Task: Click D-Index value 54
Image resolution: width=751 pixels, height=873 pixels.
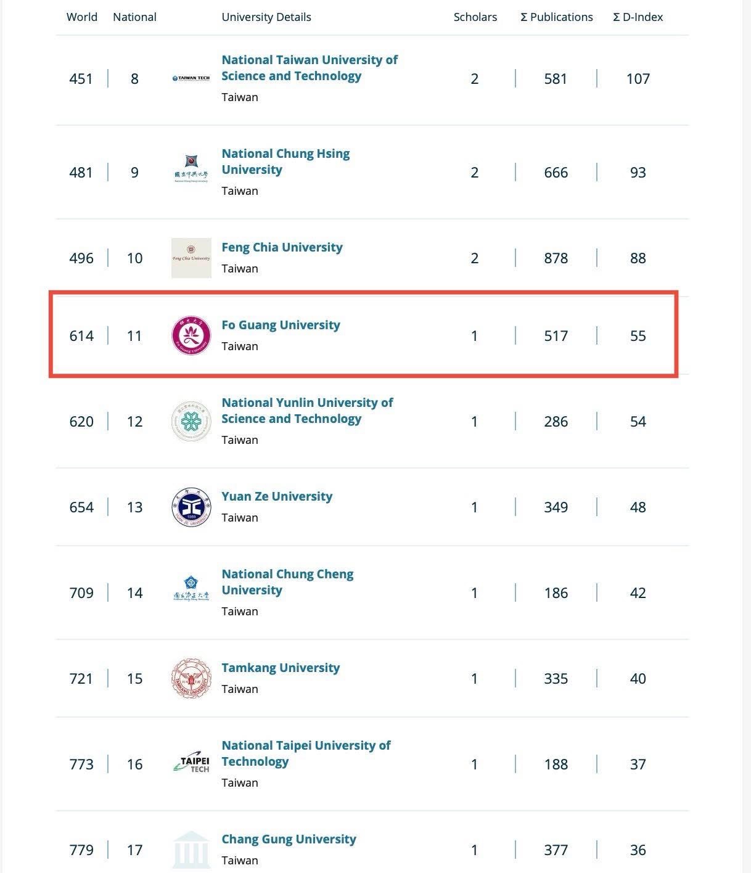Action: pyautogui.click(x=638, y=422)
